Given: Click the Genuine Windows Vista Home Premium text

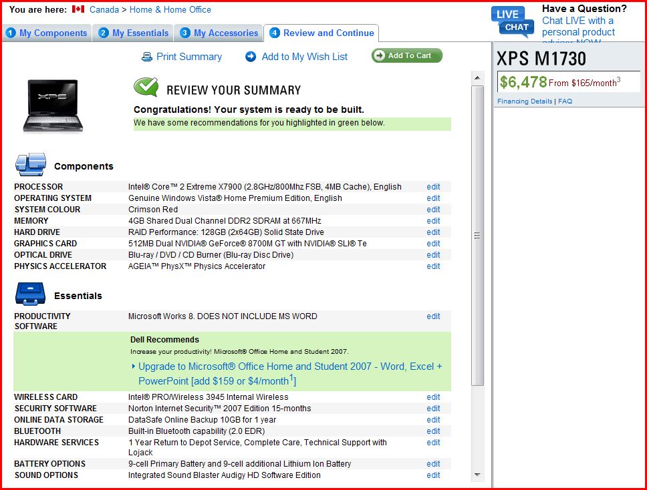Looking at the screenshot, I should pos(235,198).
